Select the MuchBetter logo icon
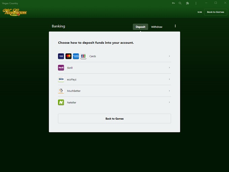Image resolution: width=229 pixels, height=172 pixels. coord(61,91)
